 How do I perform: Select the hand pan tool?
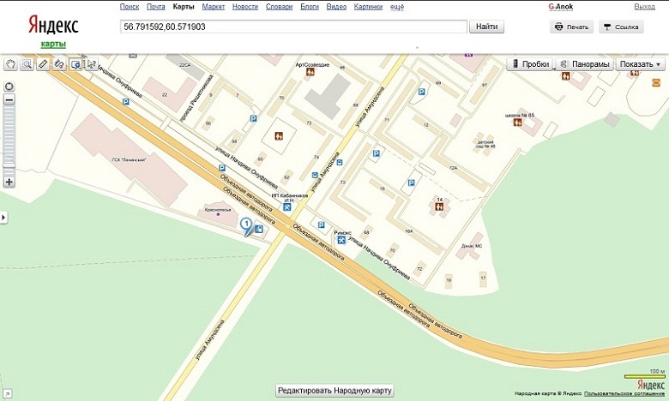[x=11, y=63]
